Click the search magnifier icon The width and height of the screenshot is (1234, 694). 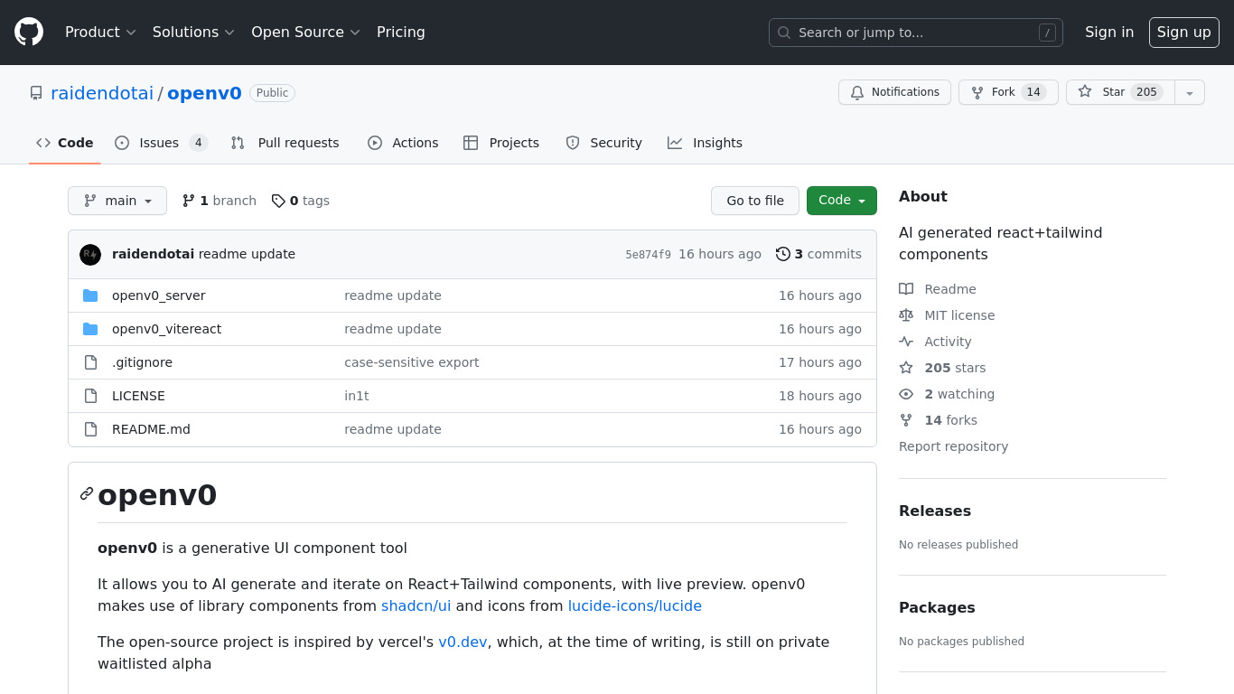click(x=784, y=33)
